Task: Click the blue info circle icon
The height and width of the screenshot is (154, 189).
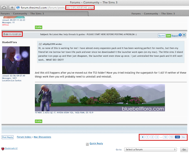Action: (x=180, y=35)
